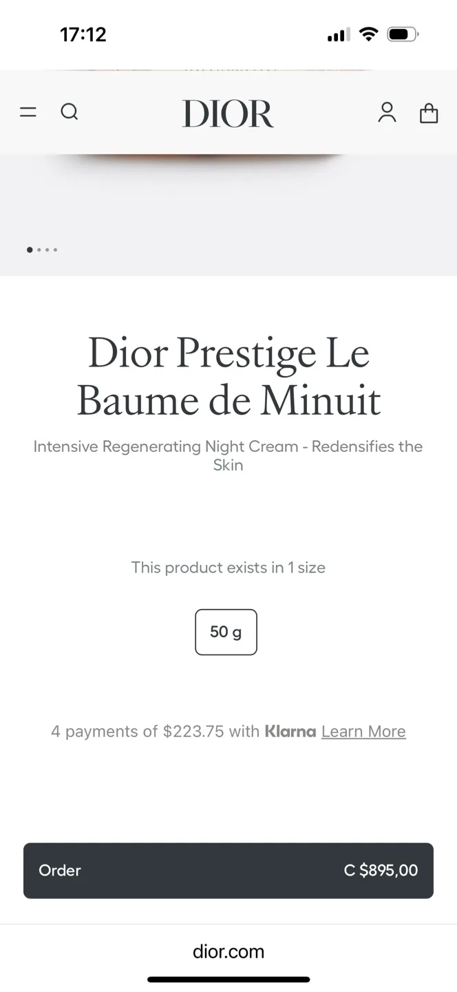Click the first carousel dot
This screenshot has height=992, width=457.
pos(29,249)
